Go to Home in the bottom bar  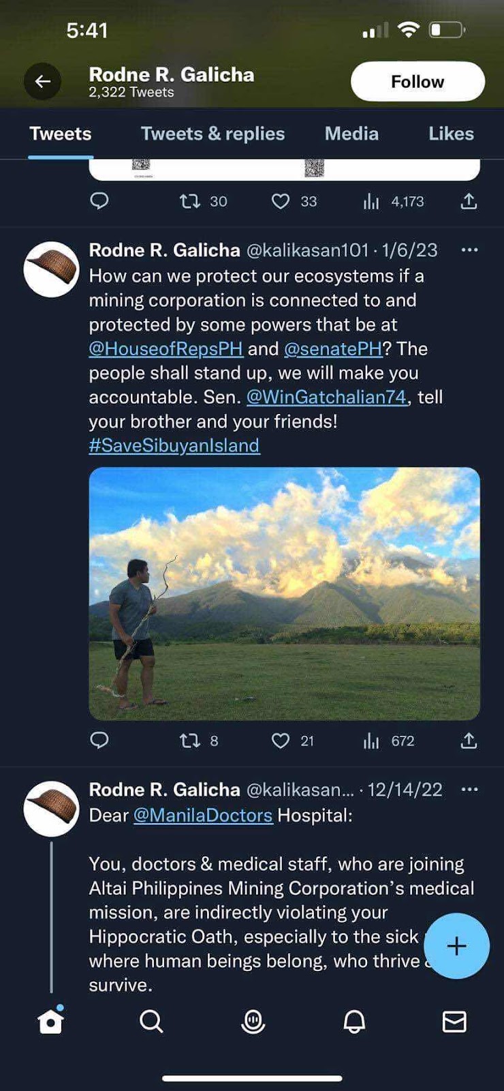click(50, 1021)
